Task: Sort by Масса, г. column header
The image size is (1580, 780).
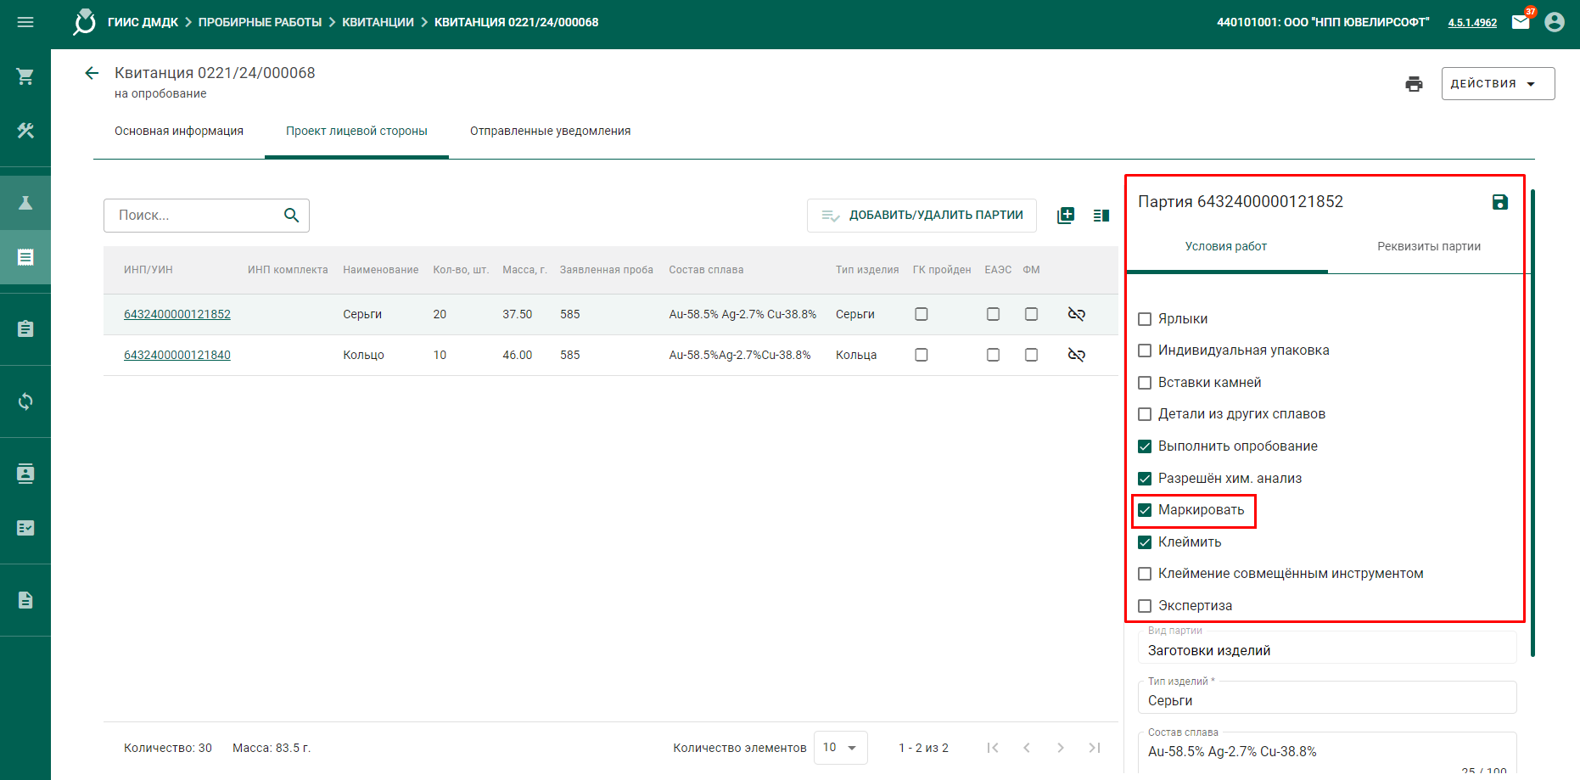Action: (524, 270)
